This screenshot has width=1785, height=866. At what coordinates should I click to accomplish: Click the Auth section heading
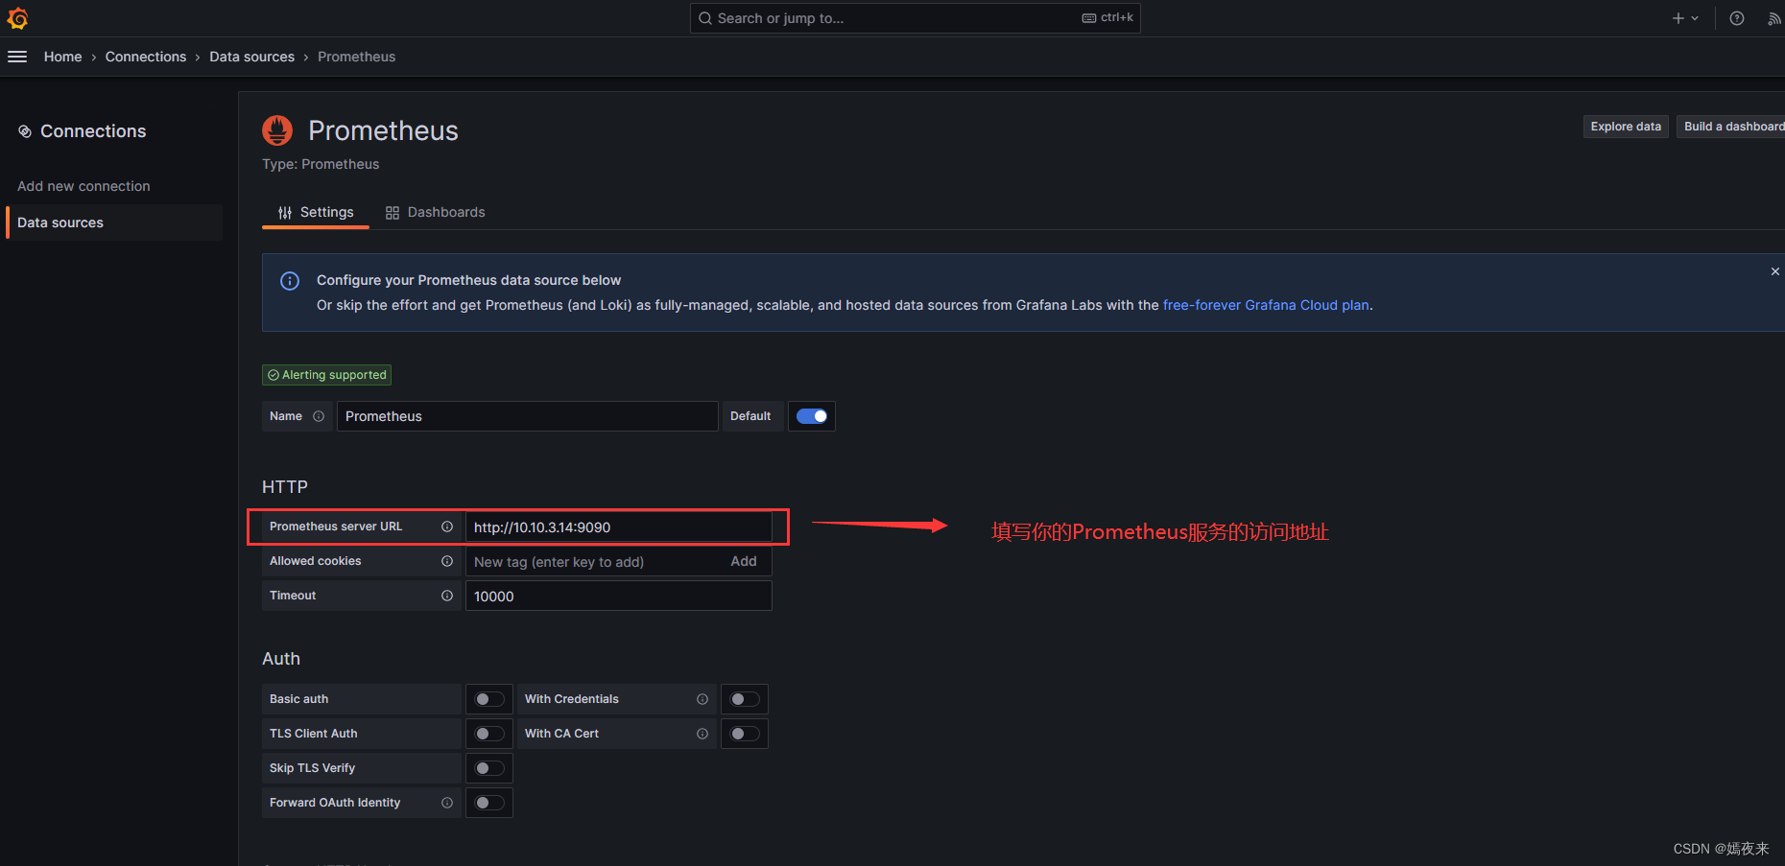(x=281, y=659)
